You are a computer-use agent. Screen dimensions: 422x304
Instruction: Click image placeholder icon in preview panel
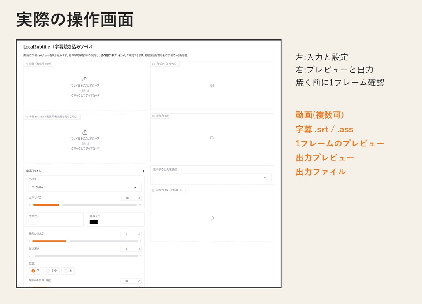212,86
